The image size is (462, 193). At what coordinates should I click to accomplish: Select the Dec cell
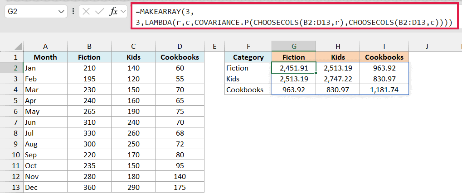coord(45,188)
